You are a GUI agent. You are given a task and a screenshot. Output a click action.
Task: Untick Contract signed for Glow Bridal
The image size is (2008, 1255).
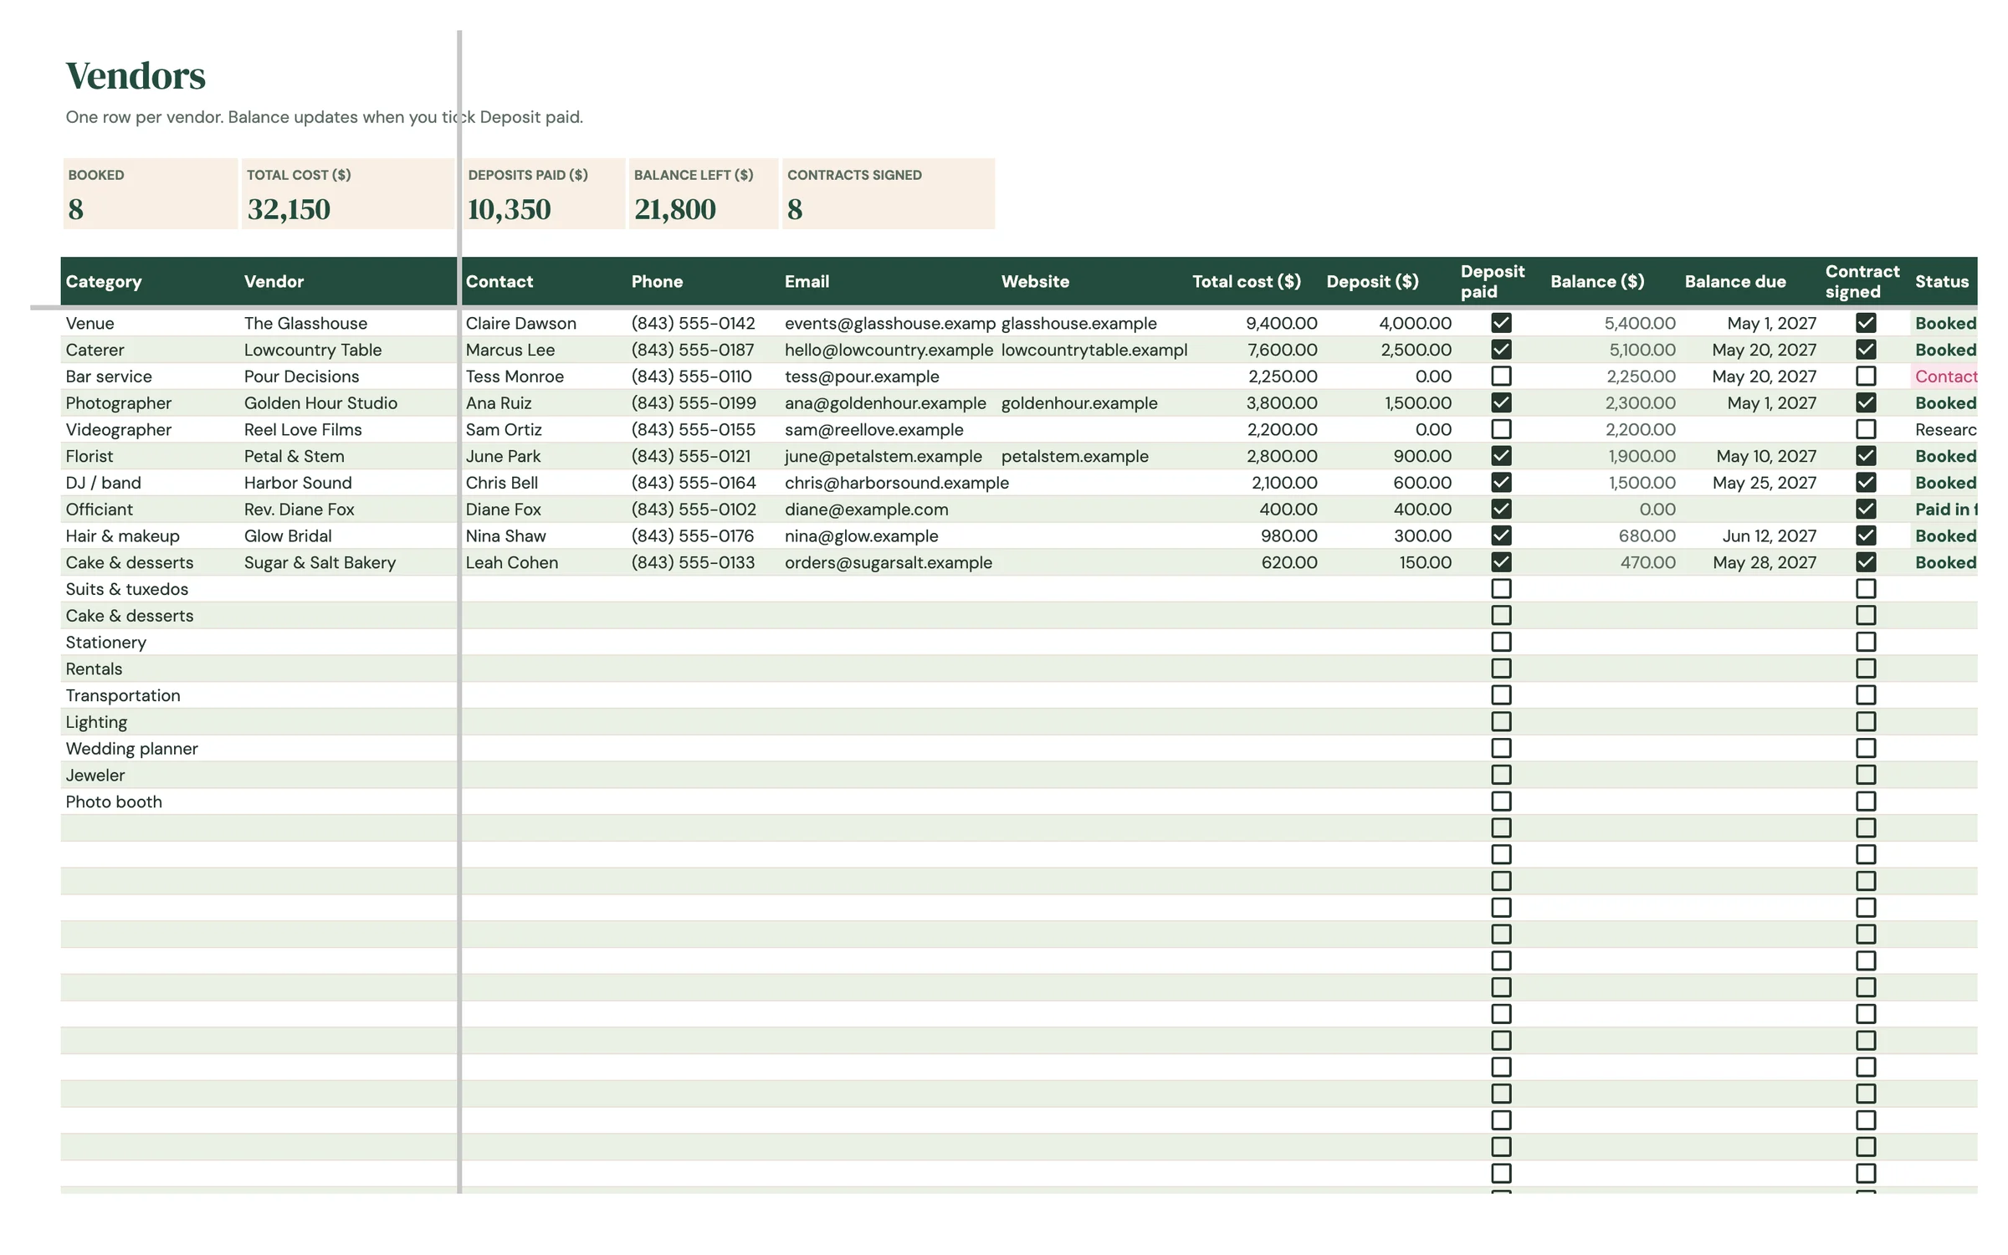tap(1865, 535)
